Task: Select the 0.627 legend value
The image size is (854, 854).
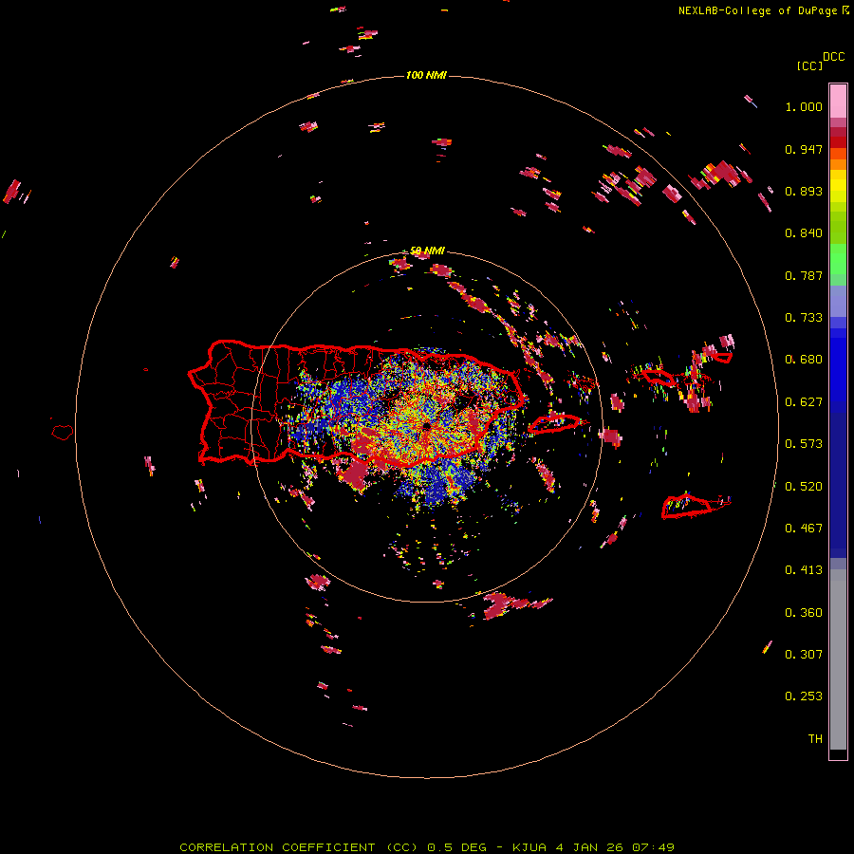Action: 804,402
